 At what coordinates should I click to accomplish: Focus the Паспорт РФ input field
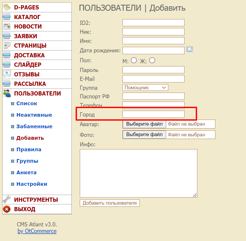pyautogui.click(x=153, y=96)
